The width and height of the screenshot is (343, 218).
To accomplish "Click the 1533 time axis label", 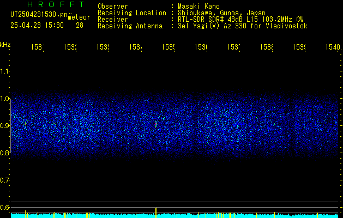I will 103,47.
